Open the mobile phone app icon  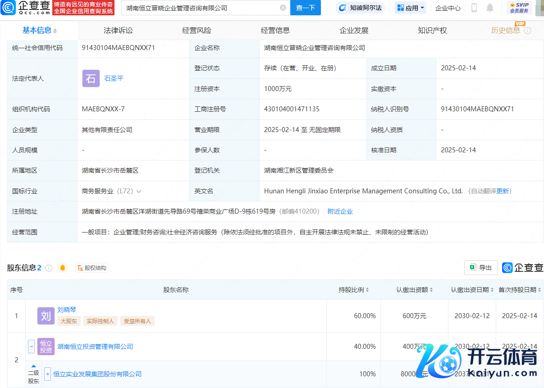click(474, 8)
